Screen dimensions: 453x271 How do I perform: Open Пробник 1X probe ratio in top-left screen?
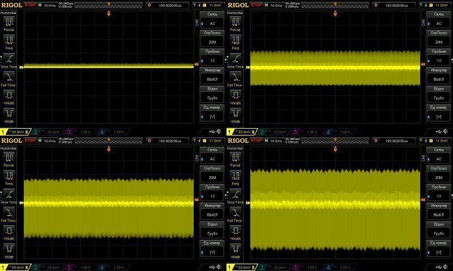(x=212, y=57)
